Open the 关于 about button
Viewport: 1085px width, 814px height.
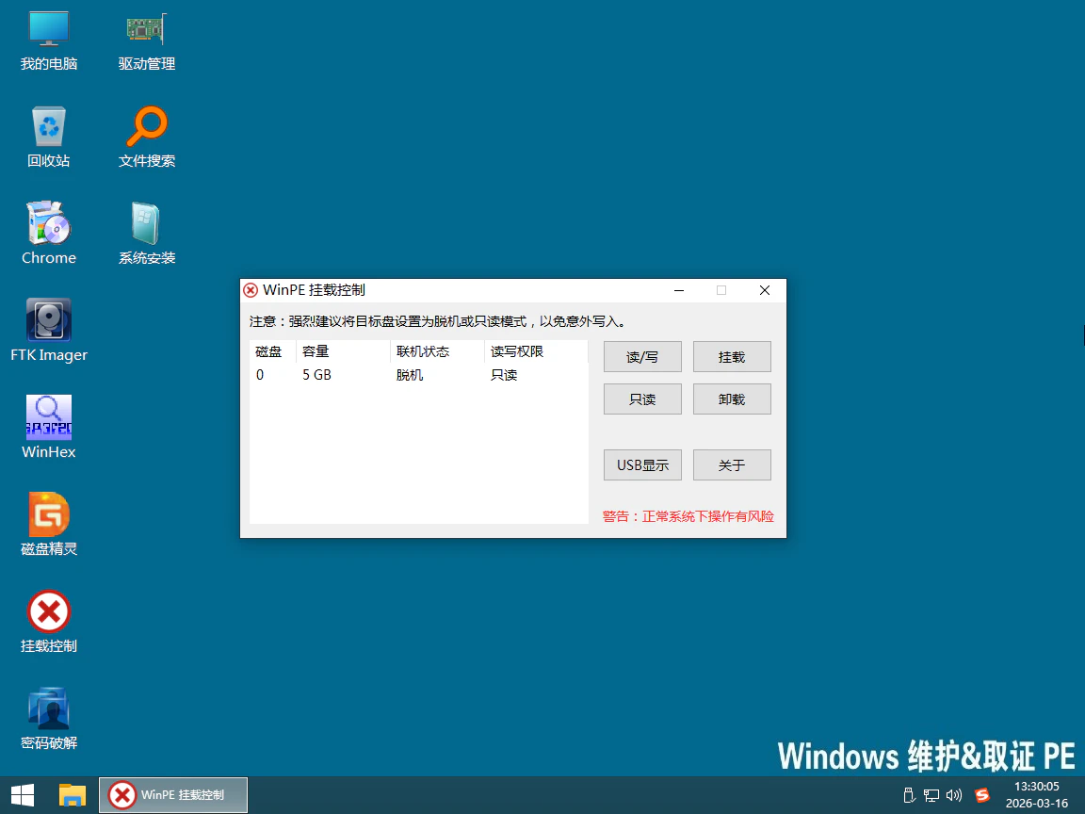(732, 464)
